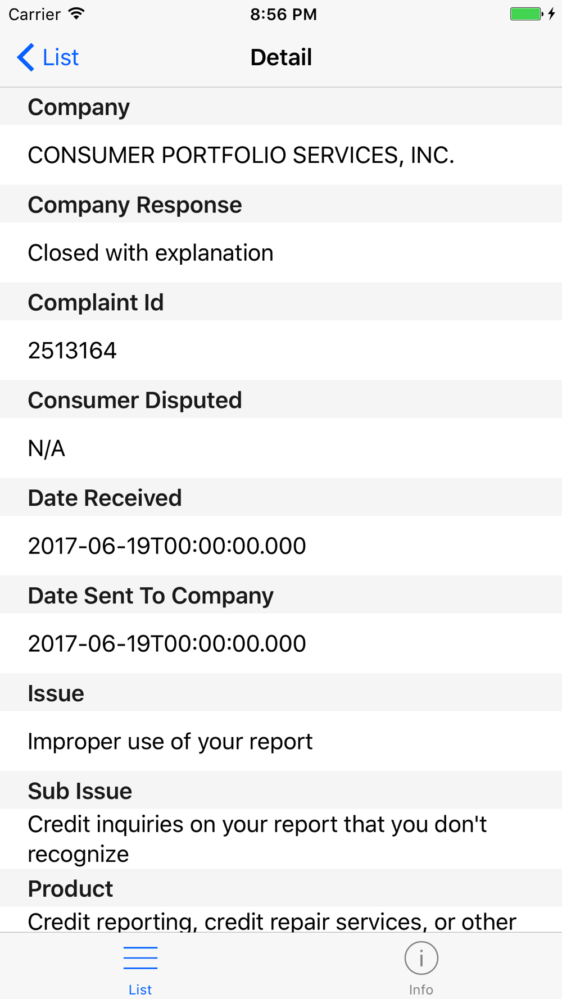Open the Info tab icon
The height and width of the screenshot is (999, 562).
(x=421, y=959)
